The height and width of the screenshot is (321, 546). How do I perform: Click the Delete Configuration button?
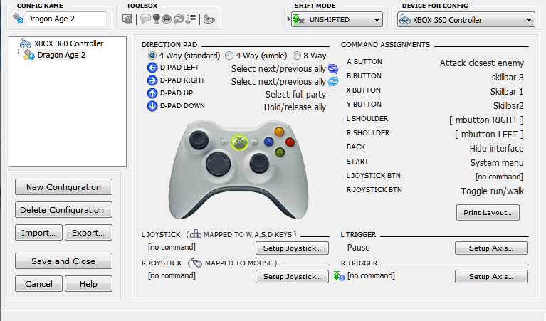click(x=63, y=210)
